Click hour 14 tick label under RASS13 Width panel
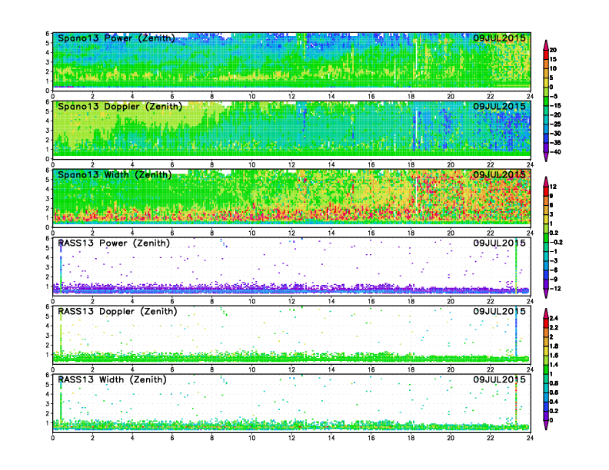 pyautogui.click(x=331, y=438)
